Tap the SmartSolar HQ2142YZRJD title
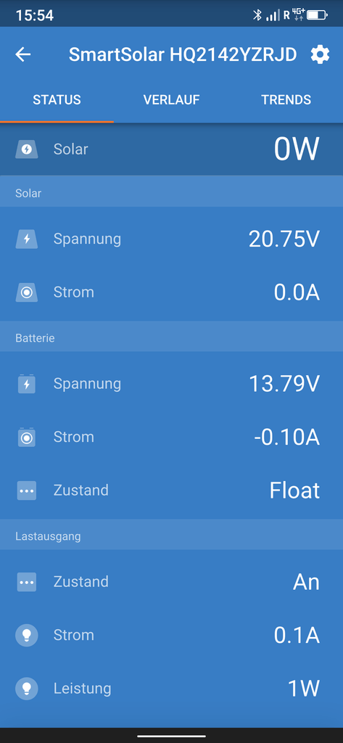Screen dimensions: 343x743 point(183,55)
